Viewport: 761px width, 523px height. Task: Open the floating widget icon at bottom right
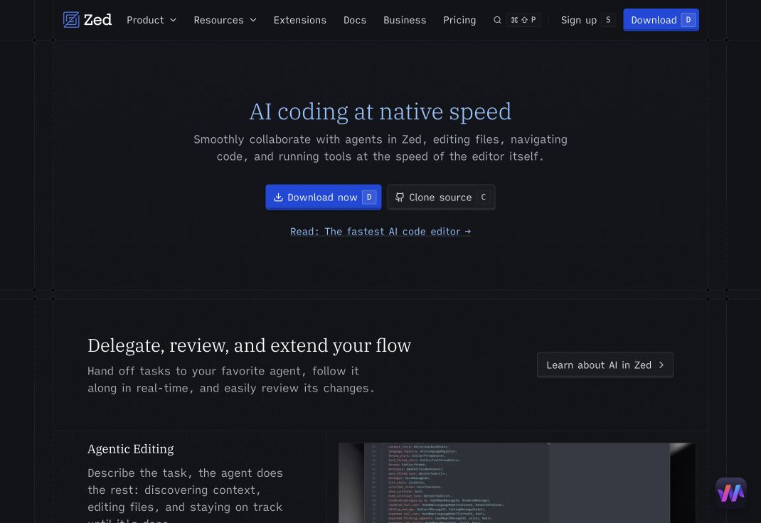(x=731, y=493)
